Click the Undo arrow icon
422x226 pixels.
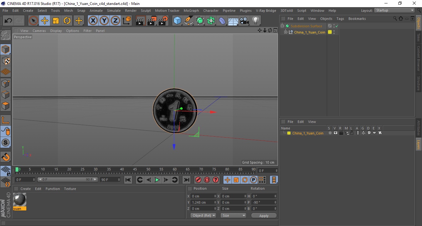pyautogui.click(x=8, y=21)
